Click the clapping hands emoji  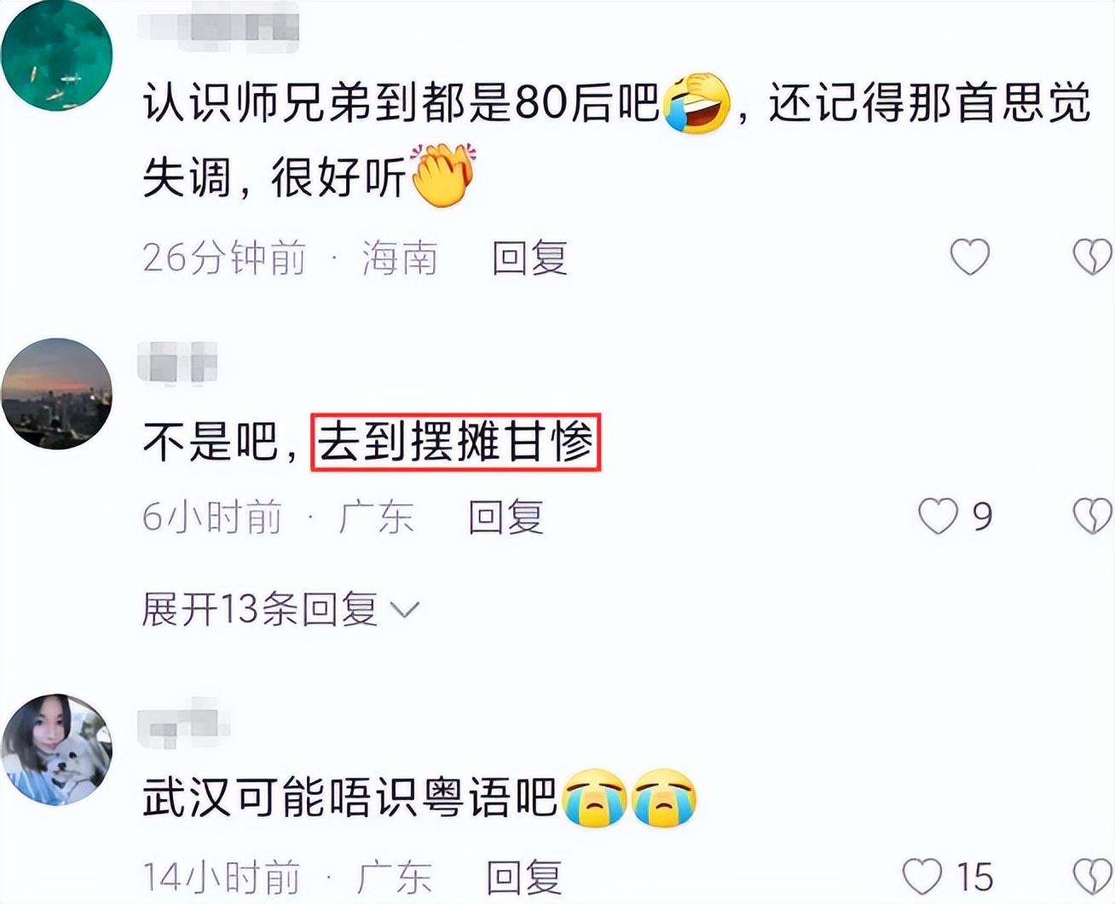[443, 177]
